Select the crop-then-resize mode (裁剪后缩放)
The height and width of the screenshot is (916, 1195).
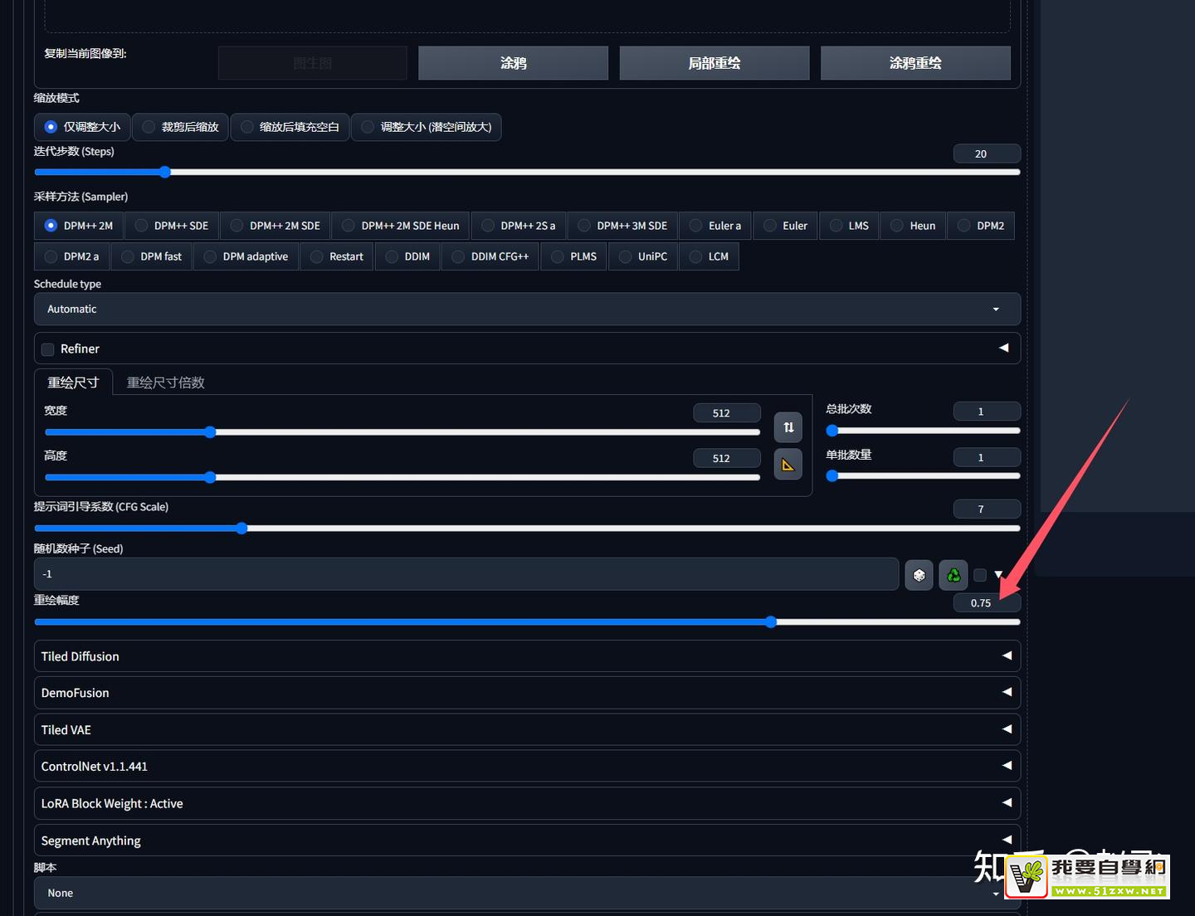(180, 127)
